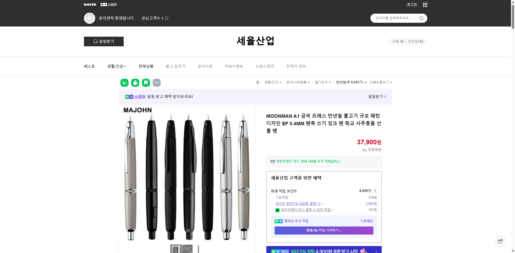Screen dimensions: 515x253
Task: Share the product to Naver Blog
Action: (x=124, y=83)
